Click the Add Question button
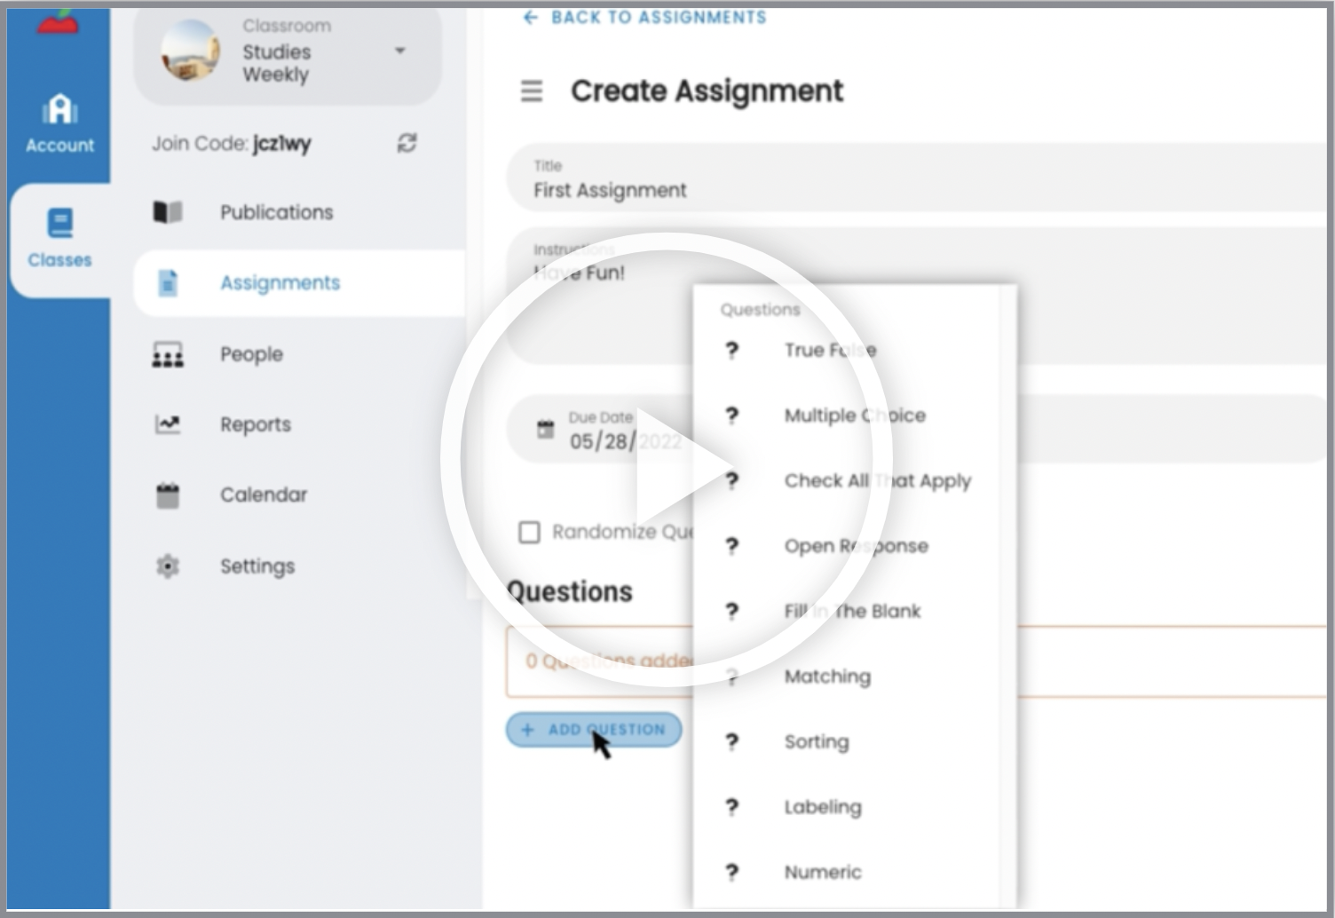1335x918 pixels. coord(594,730)
